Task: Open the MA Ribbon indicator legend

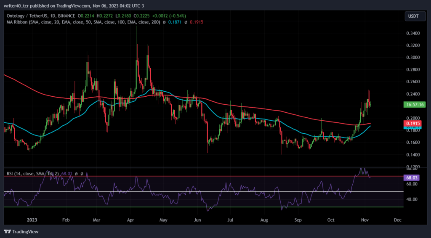Action: pos(83,22)
